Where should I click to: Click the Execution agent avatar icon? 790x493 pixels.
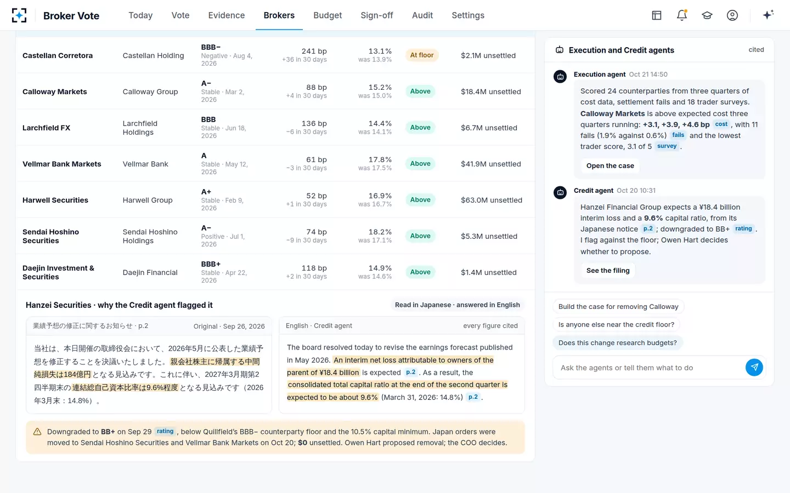560,77
